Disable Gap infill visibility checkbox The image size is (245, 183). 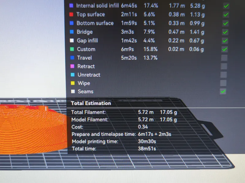click(x=225, y=41)
